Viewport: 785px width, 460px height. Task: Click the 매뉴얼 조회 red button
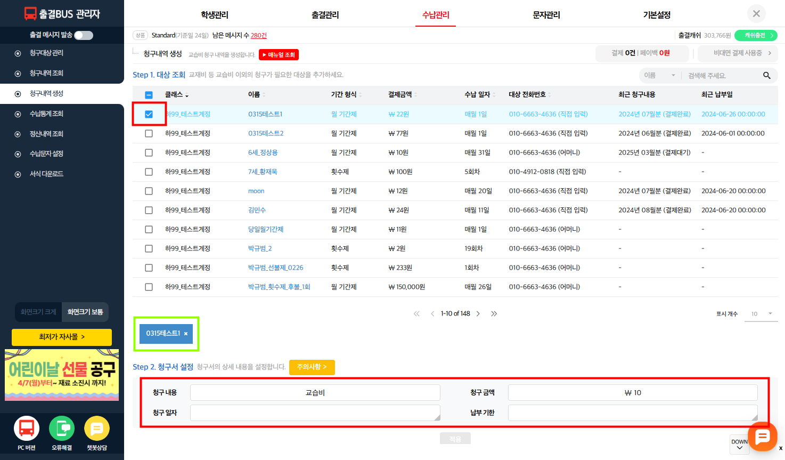[x=279, y=55]
